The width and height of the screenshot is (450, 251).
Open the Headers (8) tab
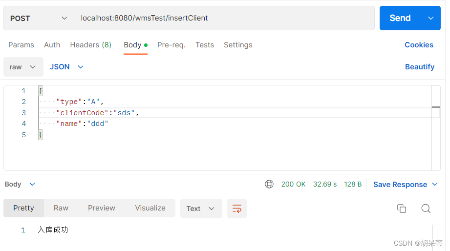click(x=91, y=45)
